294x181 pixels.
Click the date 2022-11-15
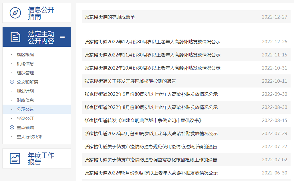275,55
